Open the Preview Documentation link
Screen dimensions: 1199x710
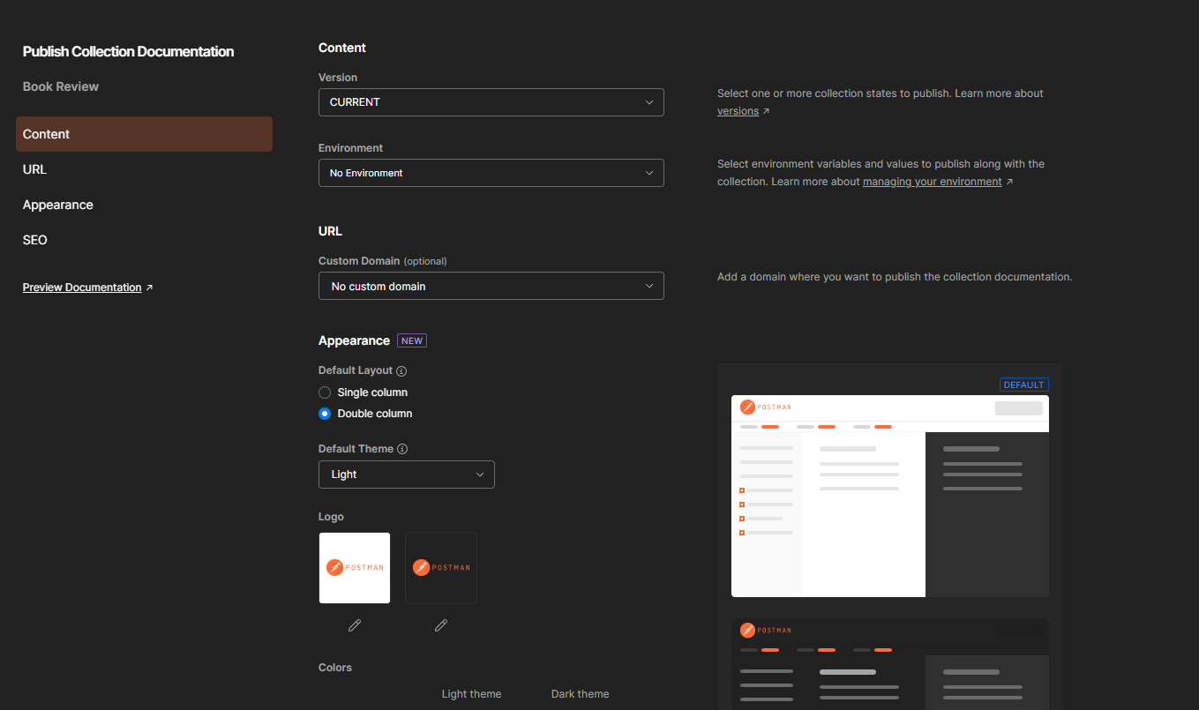coord(82,288)
